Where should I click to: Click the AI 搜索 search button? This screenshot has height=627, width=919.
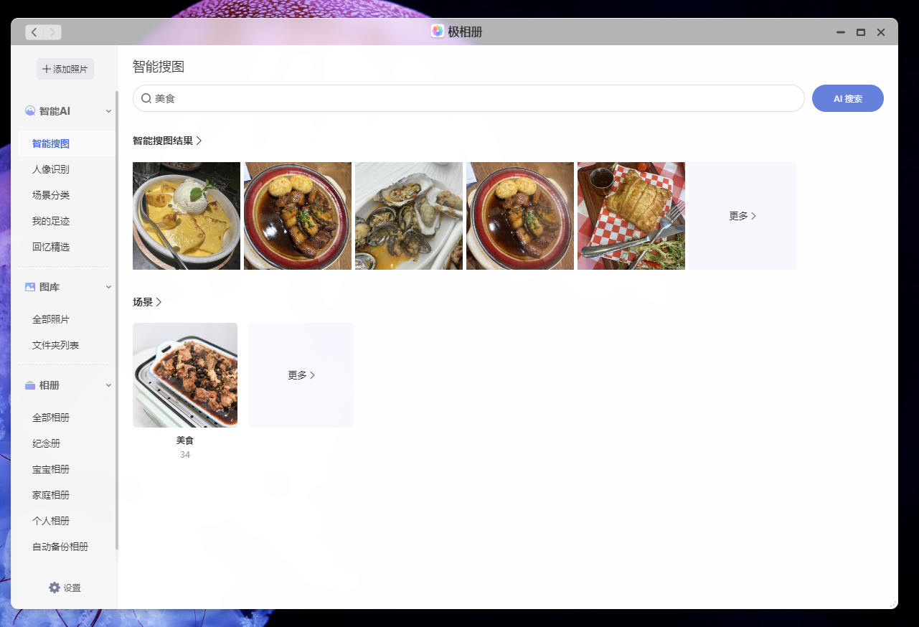coord(847,98)
